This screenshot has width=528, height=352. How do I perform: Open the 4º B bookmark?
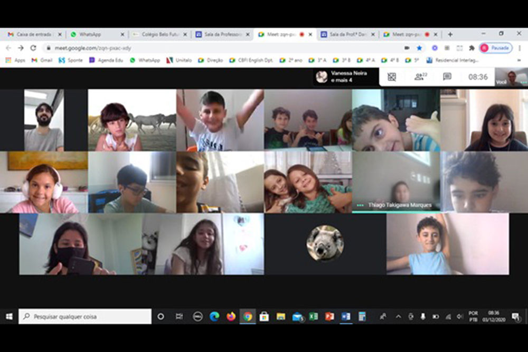coord(390,60)
